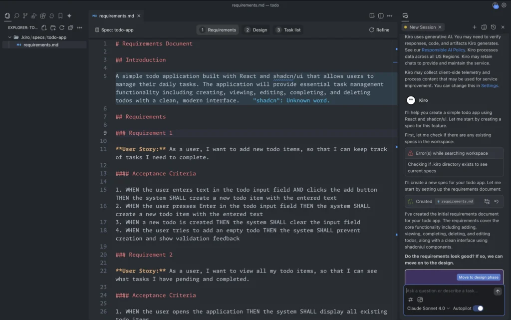Select the New Session chat tab
Viewport: 511px width, 320px height.
pyautogui.click(x=422, y=27)
